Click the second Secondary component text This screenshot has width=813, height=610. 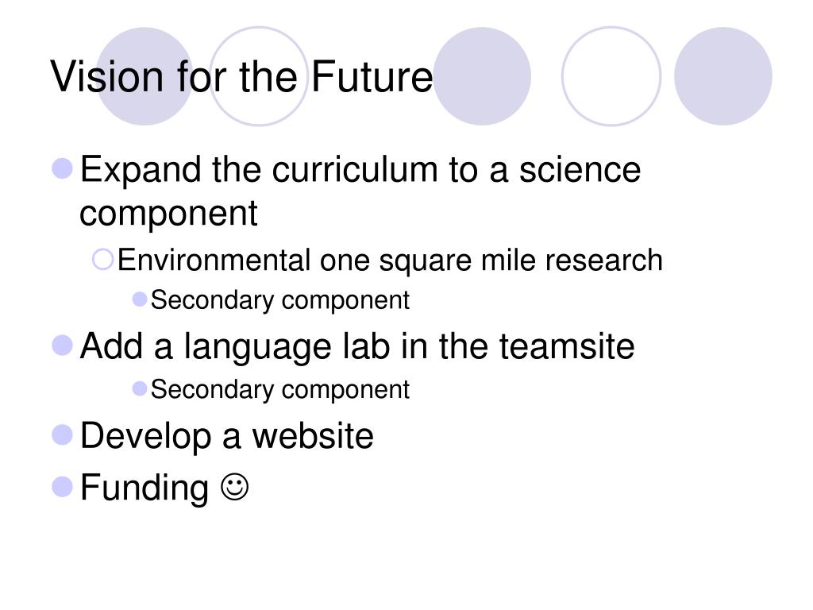click(x=280, y=389)
